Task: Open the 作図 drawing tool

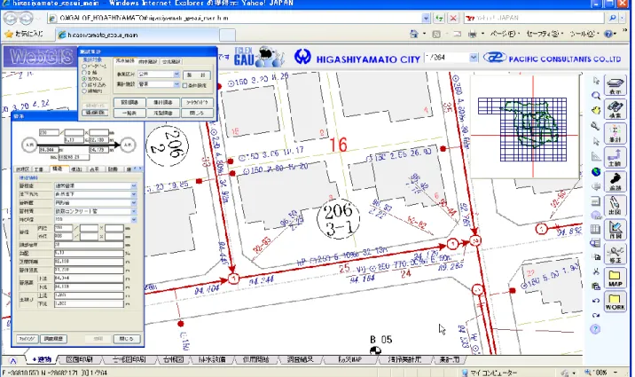Action: pyautogui.click(x=615, y=230)
